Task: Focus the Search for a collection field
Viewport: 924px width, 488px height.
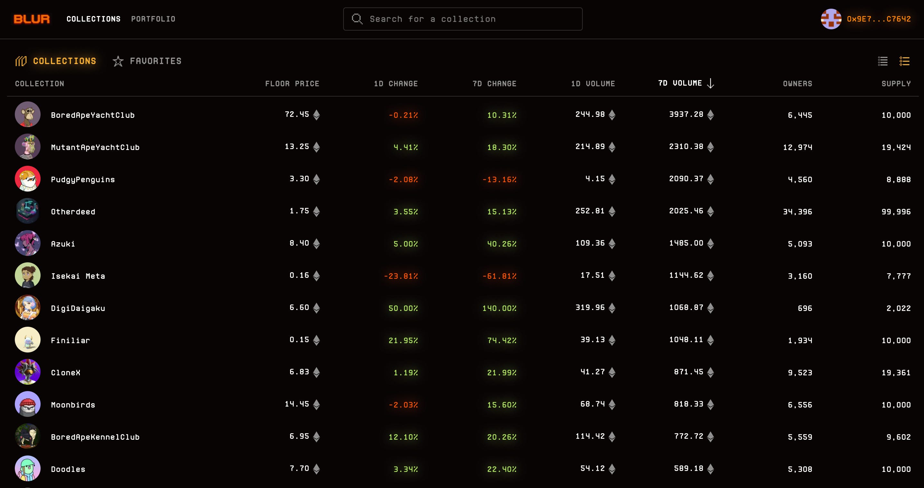Action: click(463, 19)
